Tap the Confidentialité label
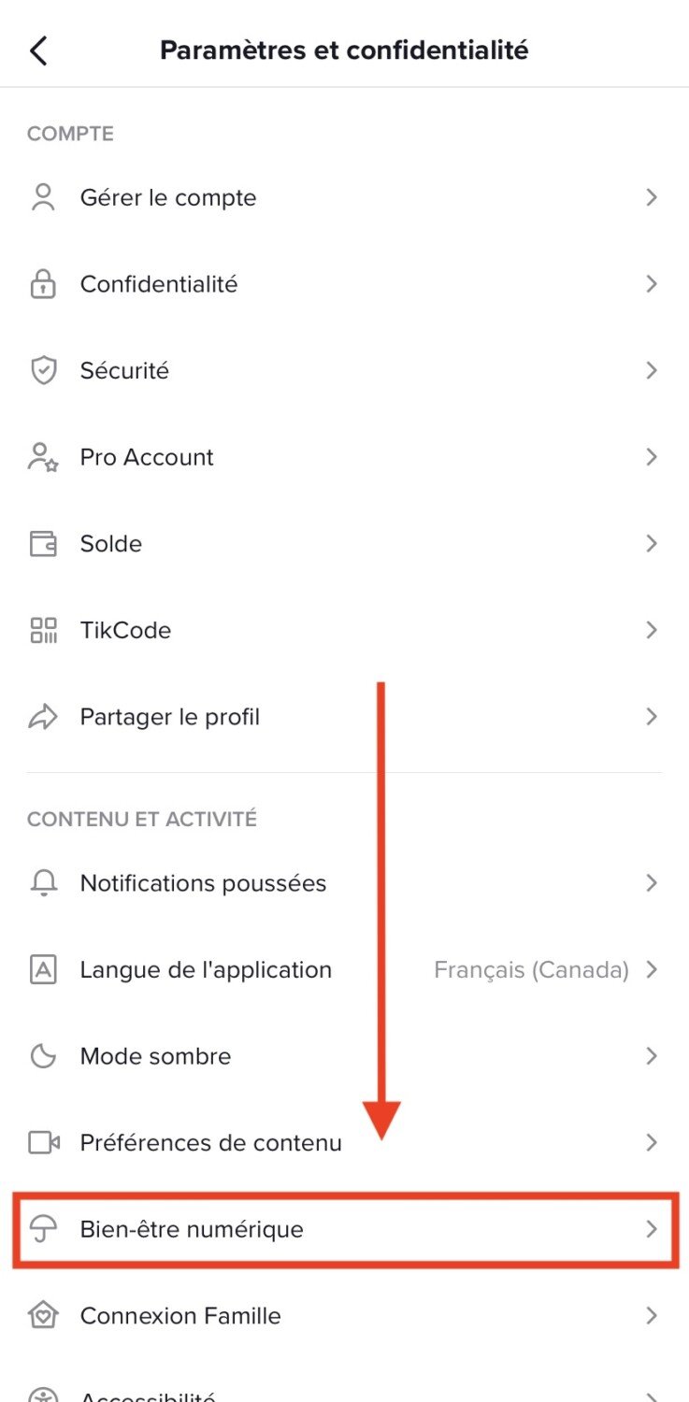The image size is (689, 1402). [x=159, y=284]
